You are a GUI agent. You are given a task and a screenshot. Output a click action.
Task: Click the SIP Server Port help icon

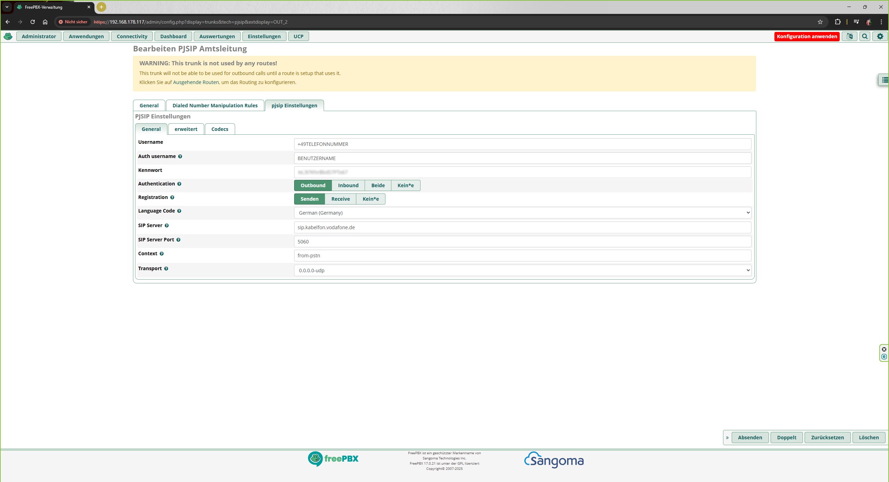(x=178, y=240)
